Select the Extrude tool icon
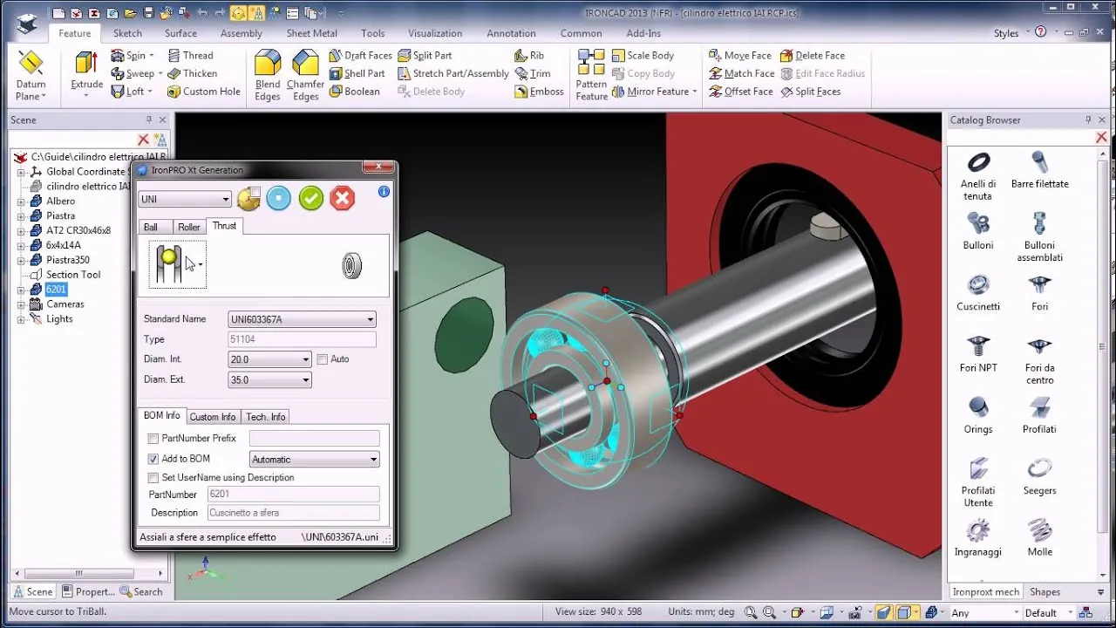This screenshot has height=628, width=1116. tap(86, 65)
